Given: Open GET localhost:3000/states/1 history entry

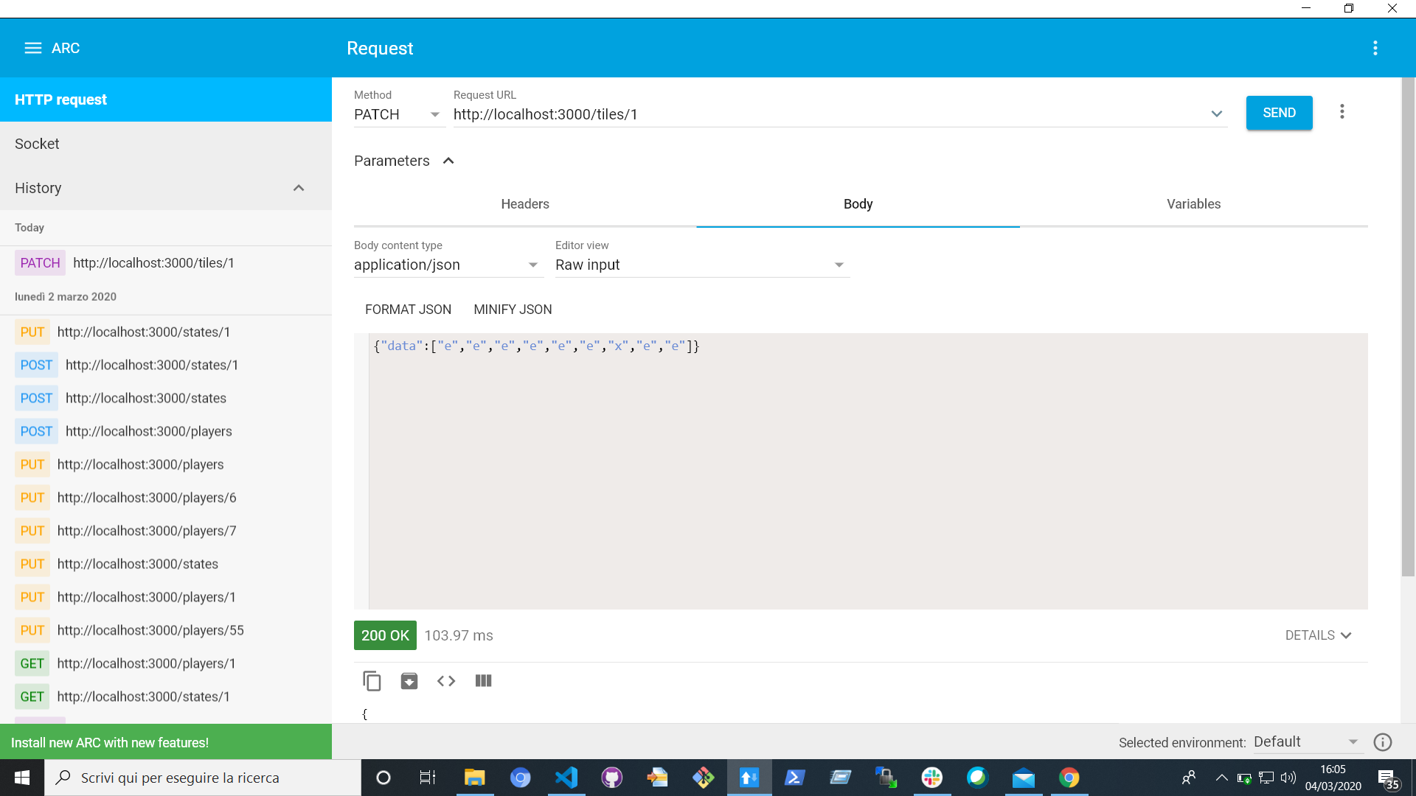Looking at the screenshot, I should [166, 696].
